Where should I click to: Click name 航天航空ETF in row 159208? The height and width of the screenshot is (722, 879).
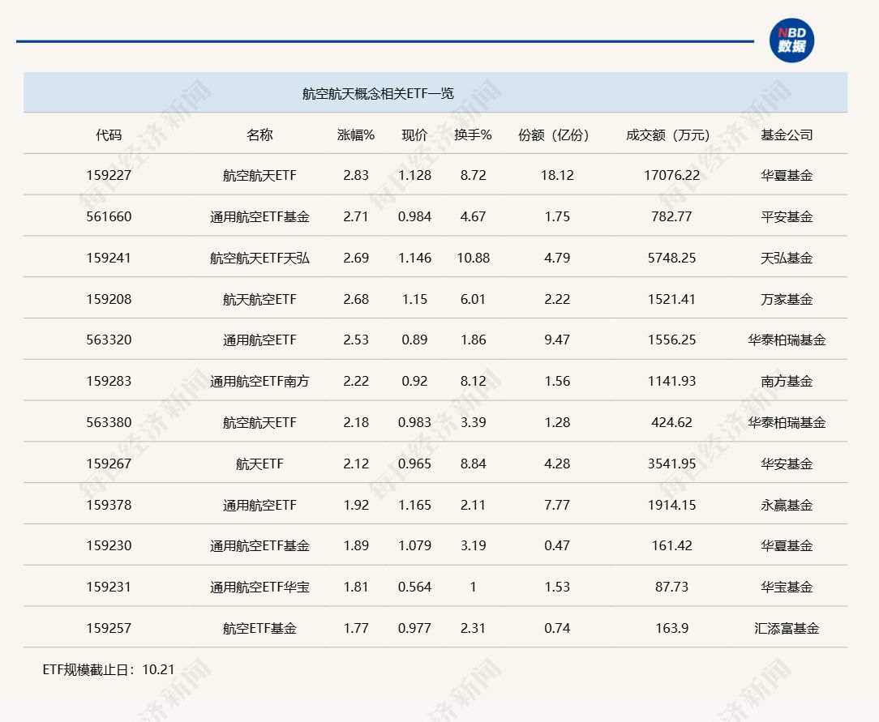(x=259, y=299)
